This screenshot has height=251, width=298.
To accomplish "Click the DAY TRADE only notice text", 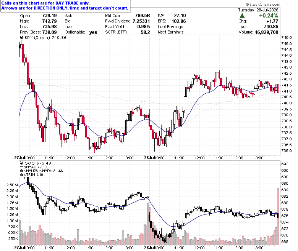I will (45, 3).
